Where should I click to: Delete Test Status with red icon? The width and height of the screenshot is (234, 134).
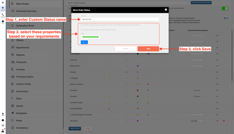tap(224, 121)
